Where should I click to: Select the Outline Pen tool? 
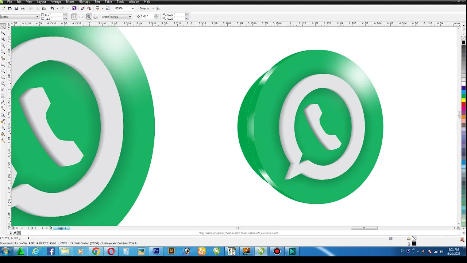[x=3, y=127]
